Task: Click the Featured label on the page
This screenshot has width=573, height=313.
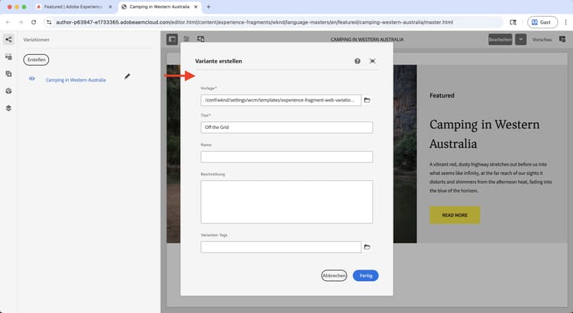Action: coord(442,95)
